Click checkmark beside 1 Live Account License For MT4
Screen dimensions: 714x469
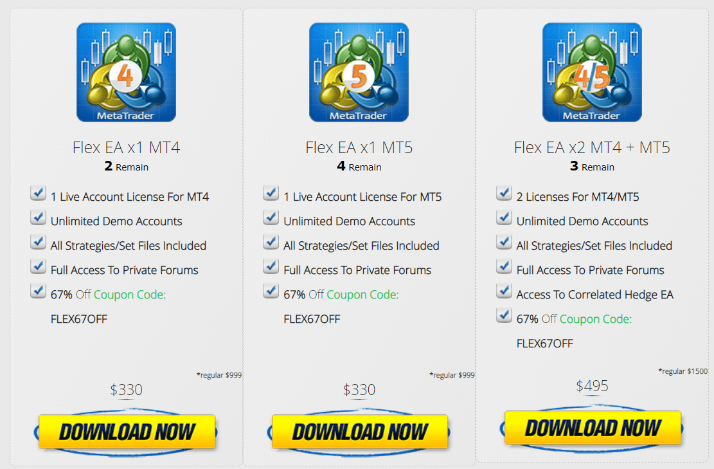pyautogui.click(x=39, y=193)
